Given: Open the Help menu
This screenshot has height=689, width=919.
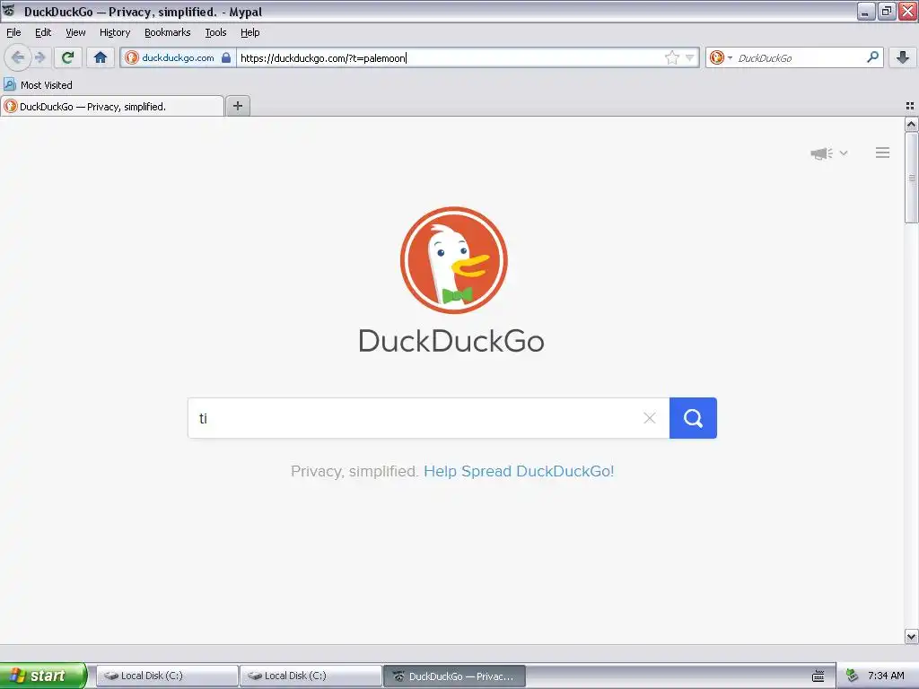Looking at the screenshot, I should (249, 32).
